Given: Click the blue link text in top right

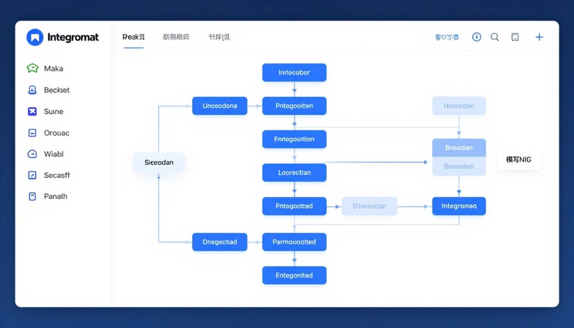Looking at the screenshot, I should click(x=446, y=36).
